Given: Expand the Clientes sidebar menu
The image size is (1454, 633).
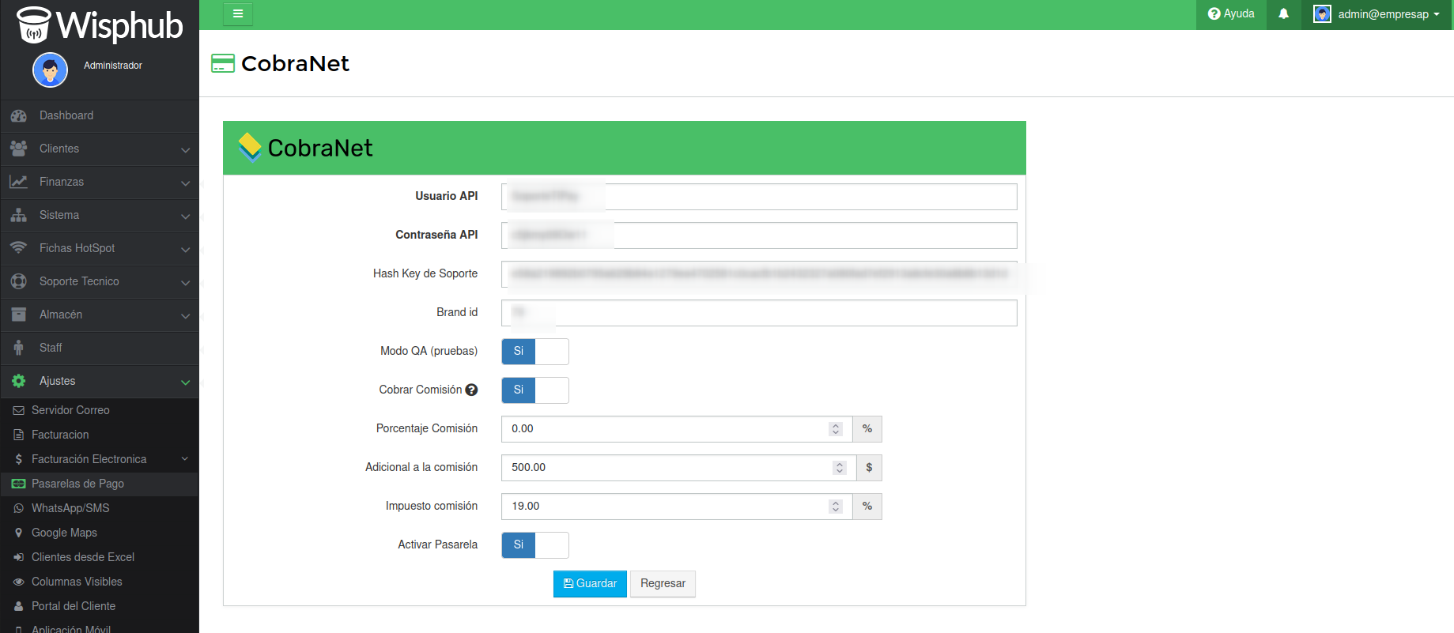Looking at the screenshot, I should (x=99, y=149).
